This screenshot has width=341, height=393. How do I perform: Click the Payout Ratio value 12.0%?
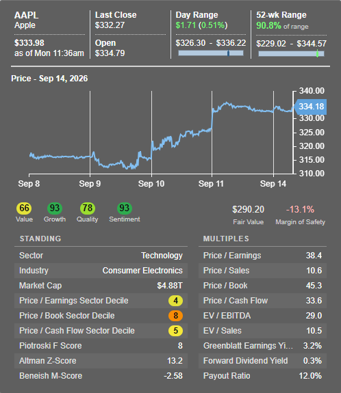[x=310, y=376]
